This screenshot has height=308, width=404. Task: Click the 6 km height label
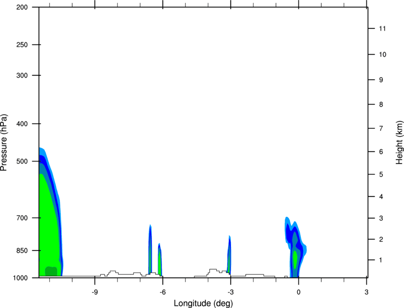tap(381, 152)
